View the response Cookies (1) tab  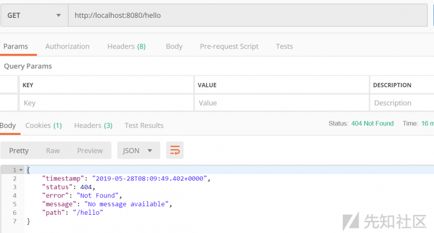[x=43, y=125]
